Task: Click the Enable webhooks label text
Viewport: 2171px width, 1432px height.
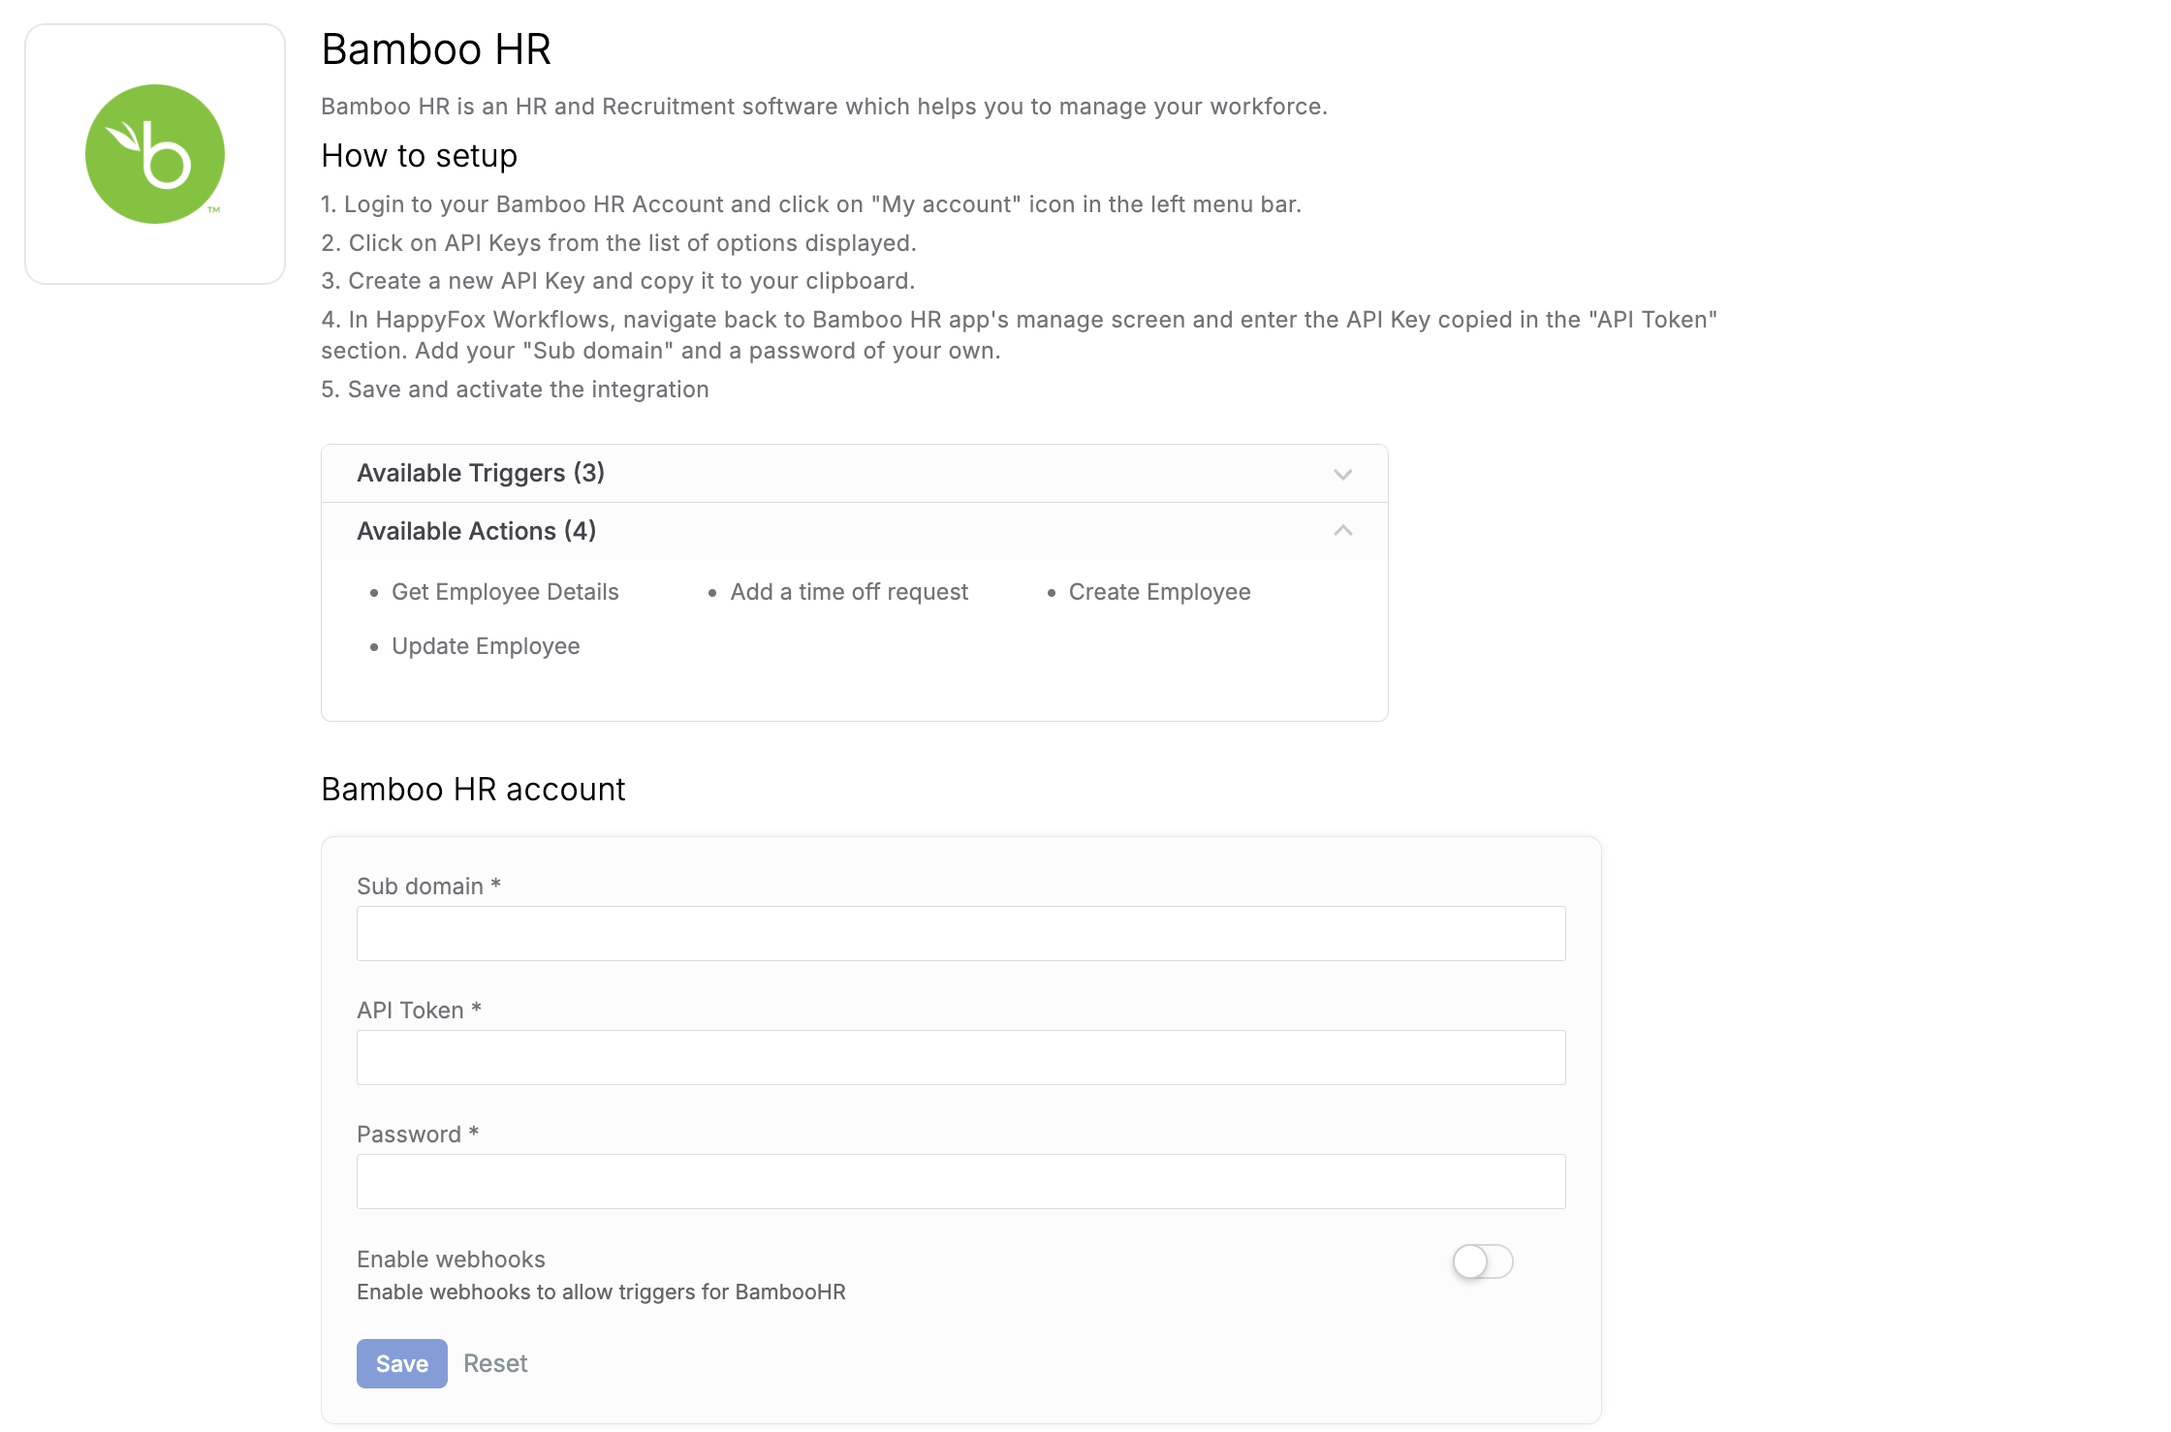Action: point(451,1259)
